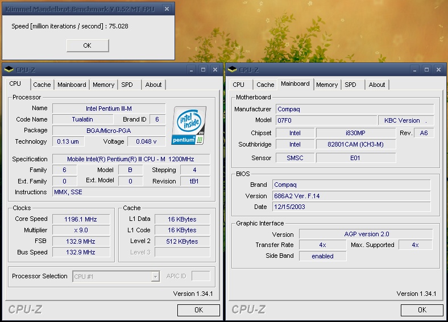Open Memory tab in right CPU-Z window
Viewport: 448px width, 322px height.
(327, 85)
